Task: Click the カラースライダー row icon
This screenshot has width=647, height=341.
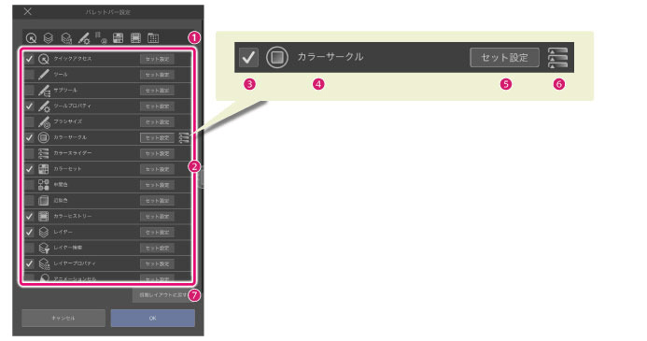Action: coord(43,153)
